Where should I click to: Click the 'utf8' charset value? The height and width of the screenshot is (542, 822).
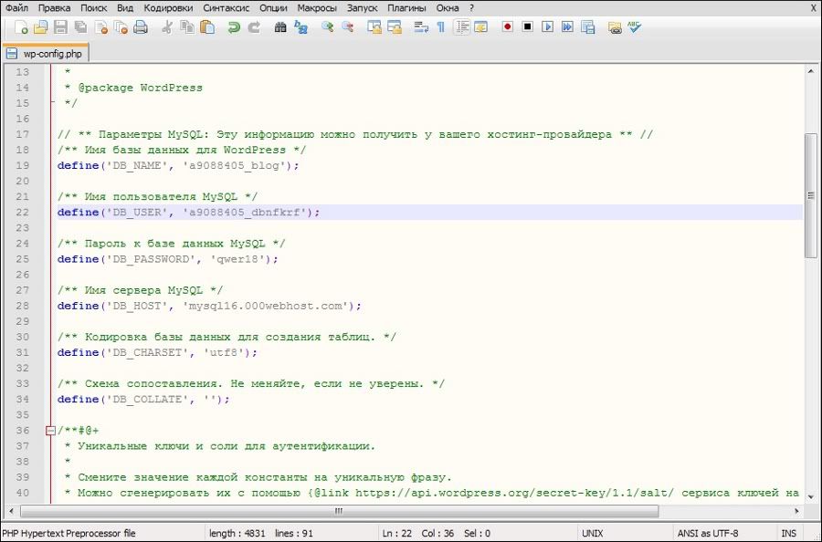tap(224, 352)
